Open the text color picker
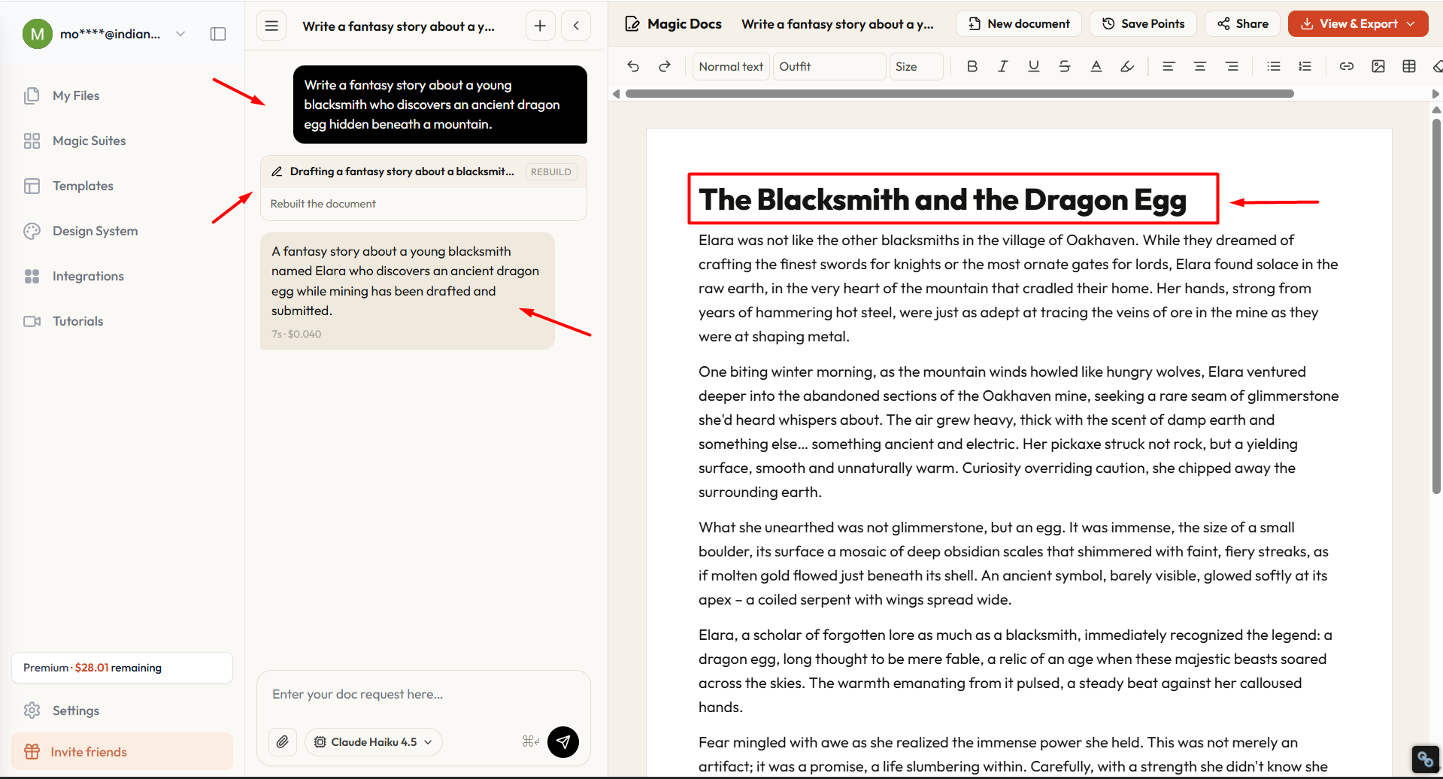This screenshot has height=779, width=1443. point(1096,66)
